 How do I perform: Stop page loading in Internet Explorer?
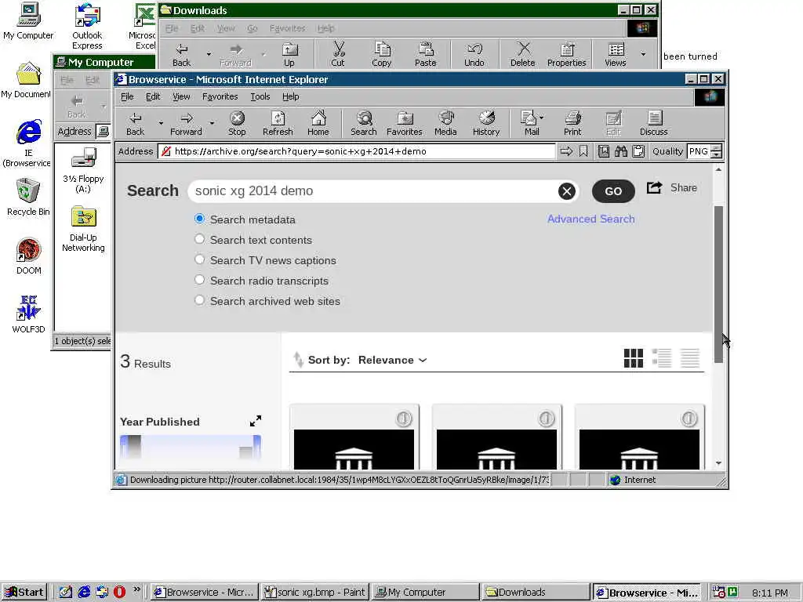237,123
